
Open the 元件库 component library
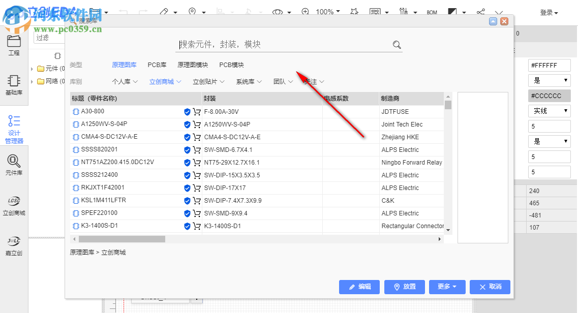pos(14,165)
